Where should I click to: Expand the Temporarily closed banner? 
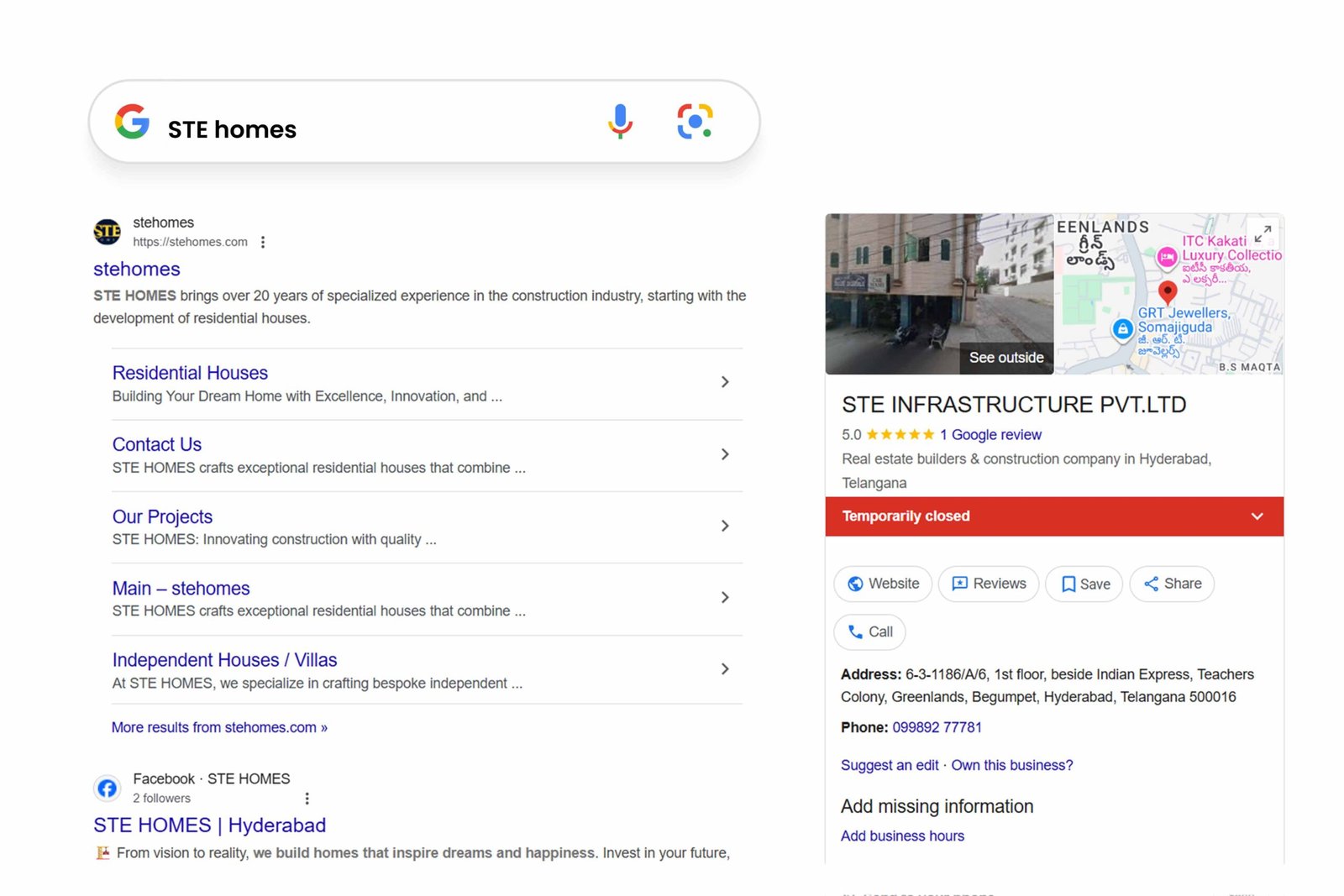click(1257, 516)
